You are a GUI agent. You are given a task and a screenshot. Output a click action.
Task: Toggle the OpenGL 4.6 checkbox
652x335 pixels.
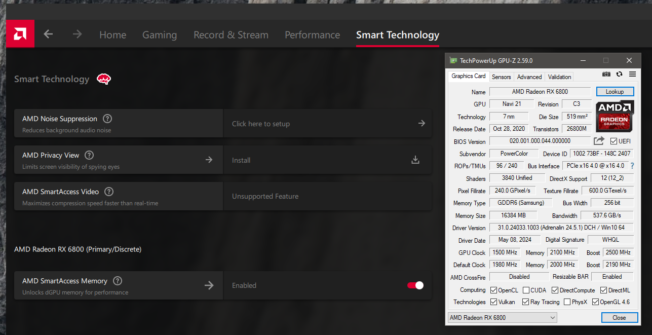[595, 302]
